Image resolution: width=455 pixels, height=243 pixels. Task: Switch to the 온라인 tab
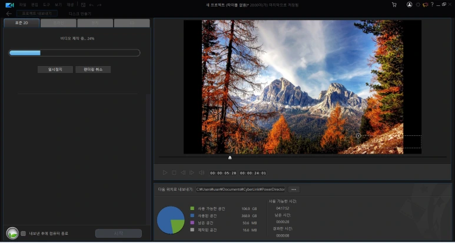coord(58,23)
